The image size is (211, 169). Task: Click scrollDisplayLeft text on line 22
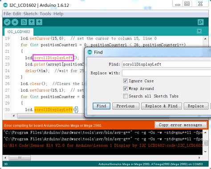click(x=53, y=58)
